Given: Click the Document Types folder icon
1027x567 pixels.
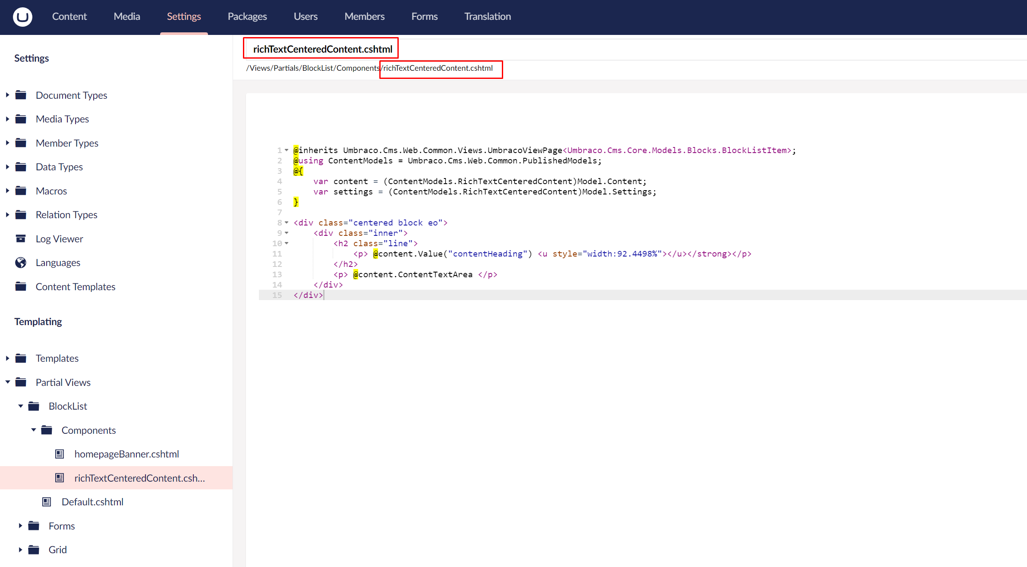Looking at the screenshot, I should pos(21,95).
